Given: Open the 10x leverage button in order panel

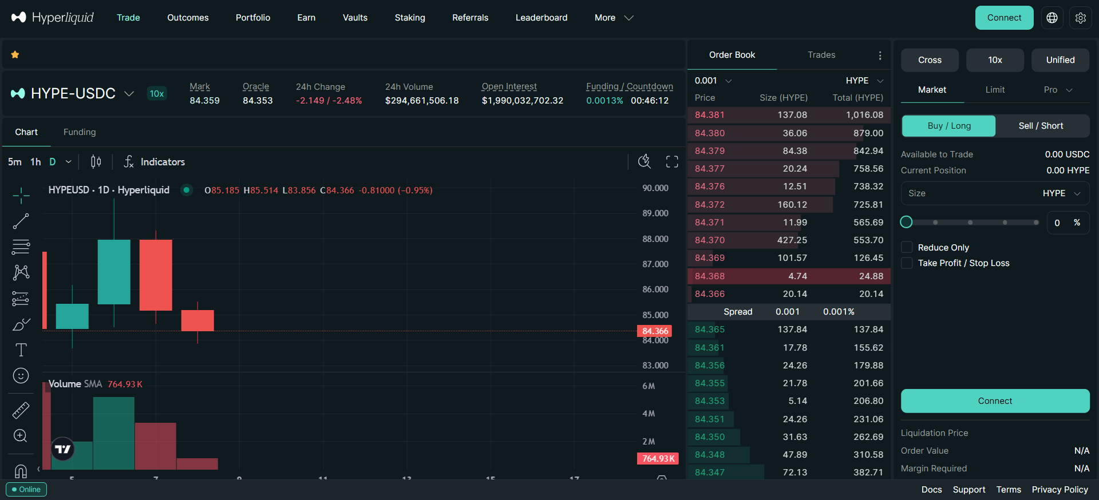Looking at the screenshot, I should [x=995, y=60].
